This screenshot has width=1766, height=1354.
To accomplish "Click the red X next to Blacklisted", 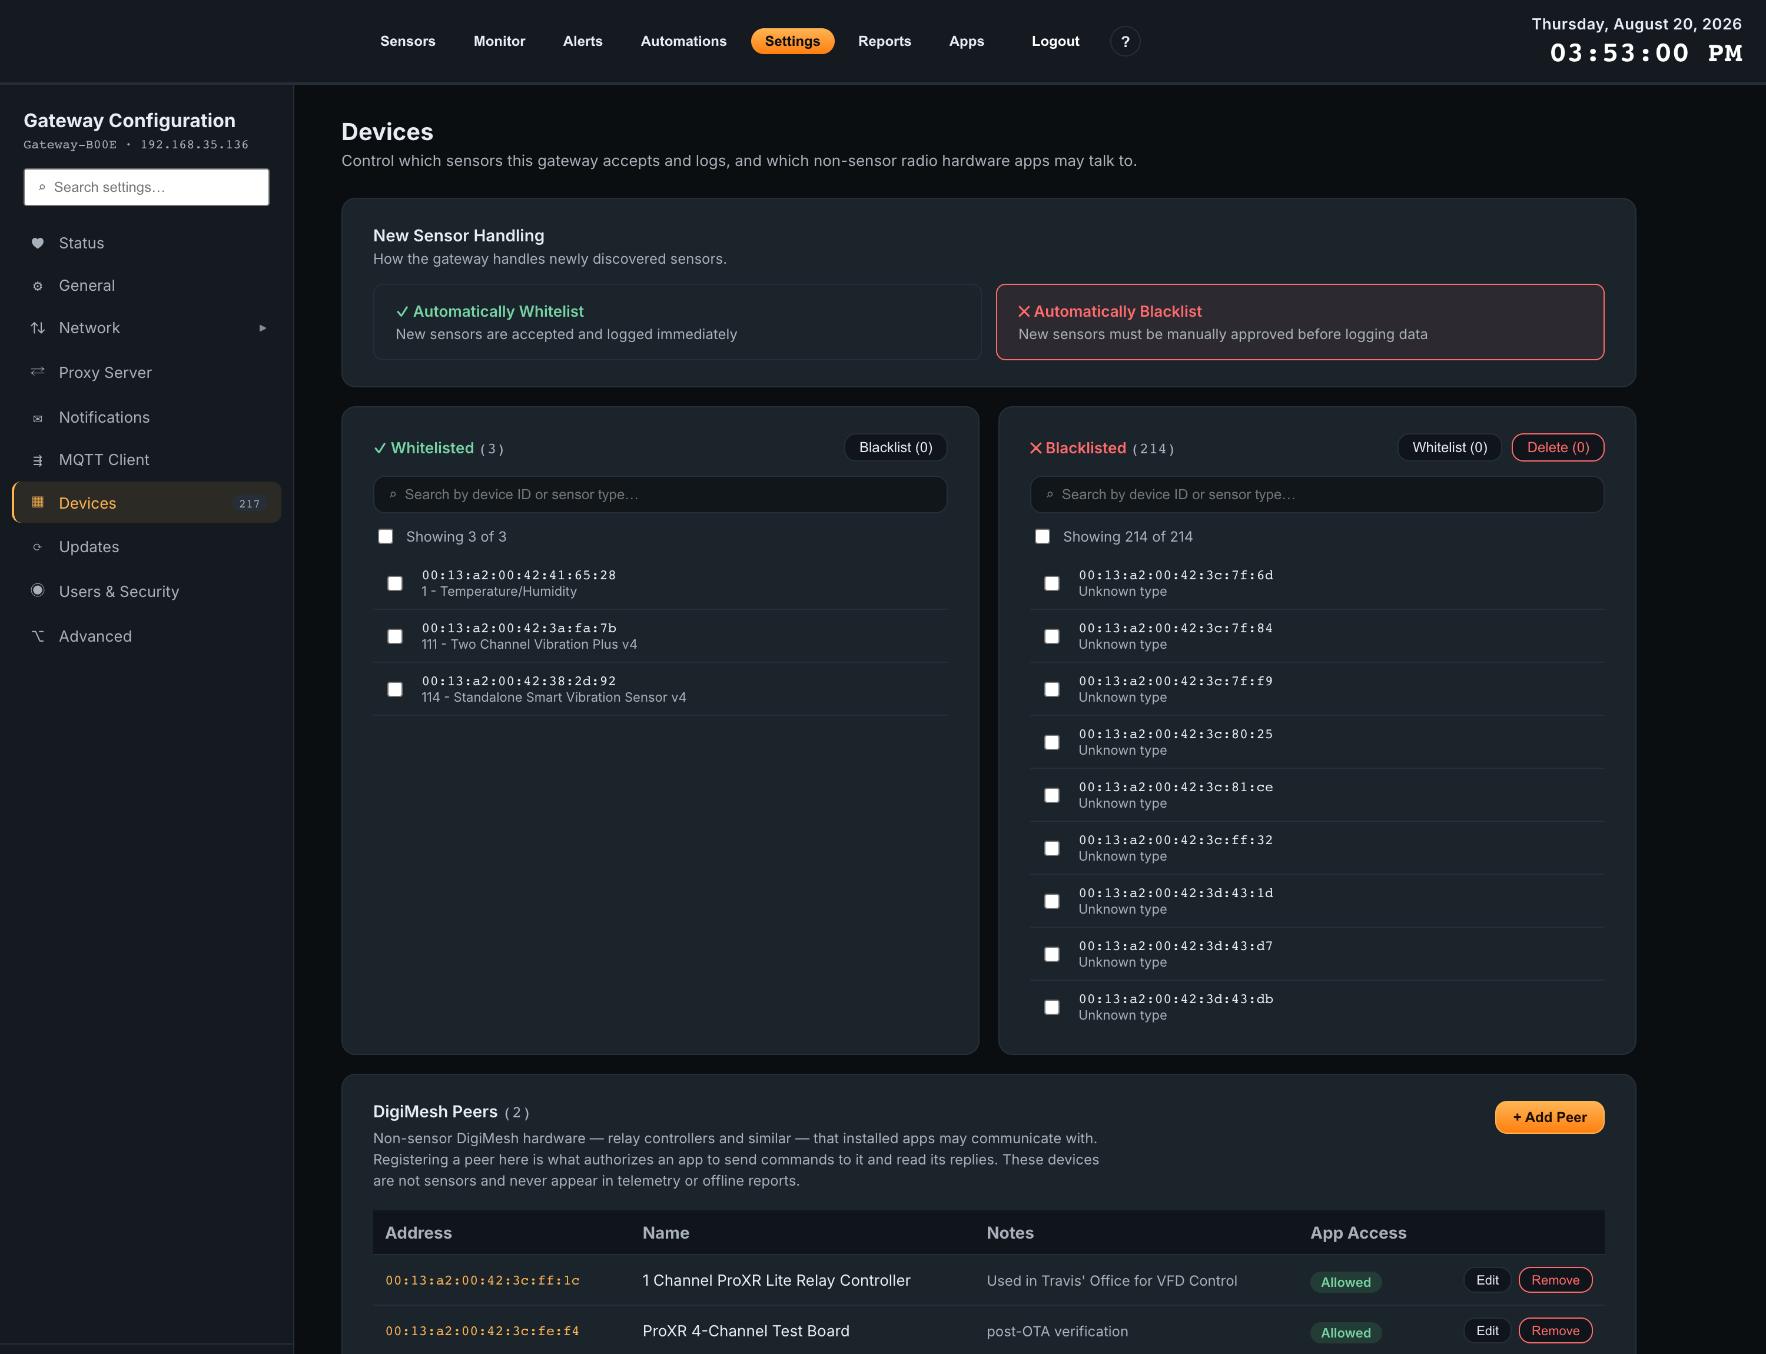I will coord(1035,448).
